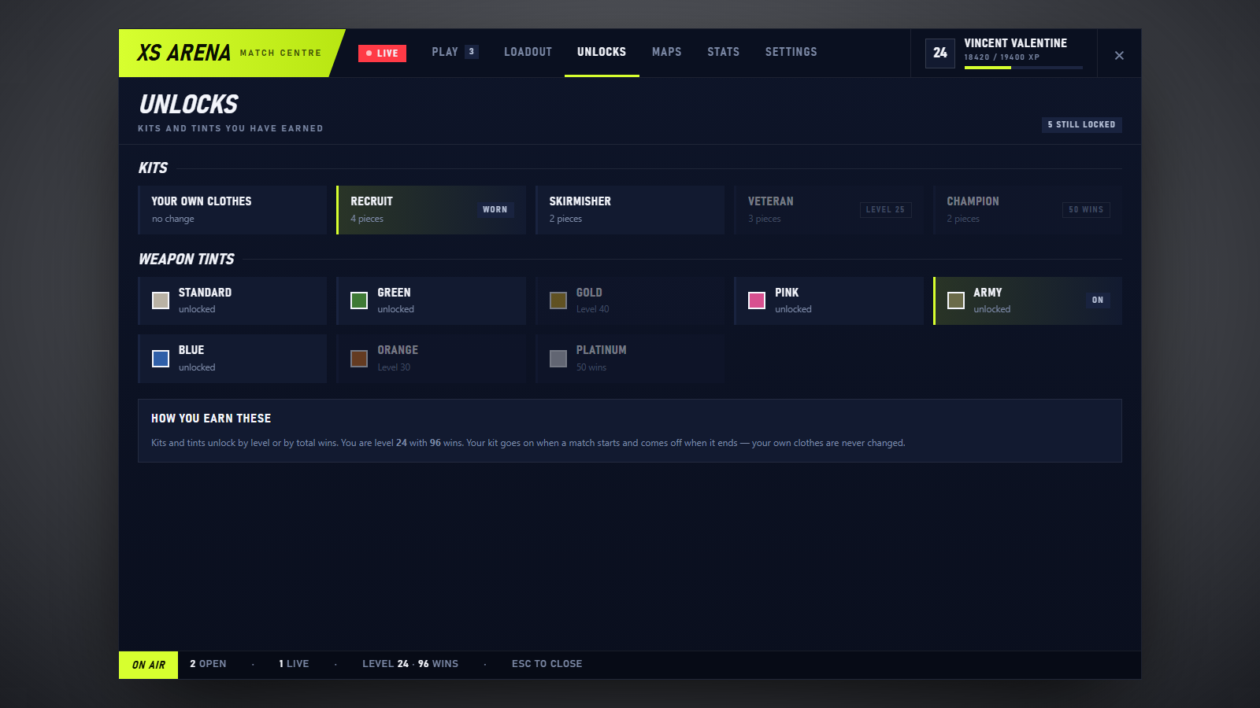The image size is (1260, 708).
Task: Switch to the Loadout tab
Action: (528, 52)
